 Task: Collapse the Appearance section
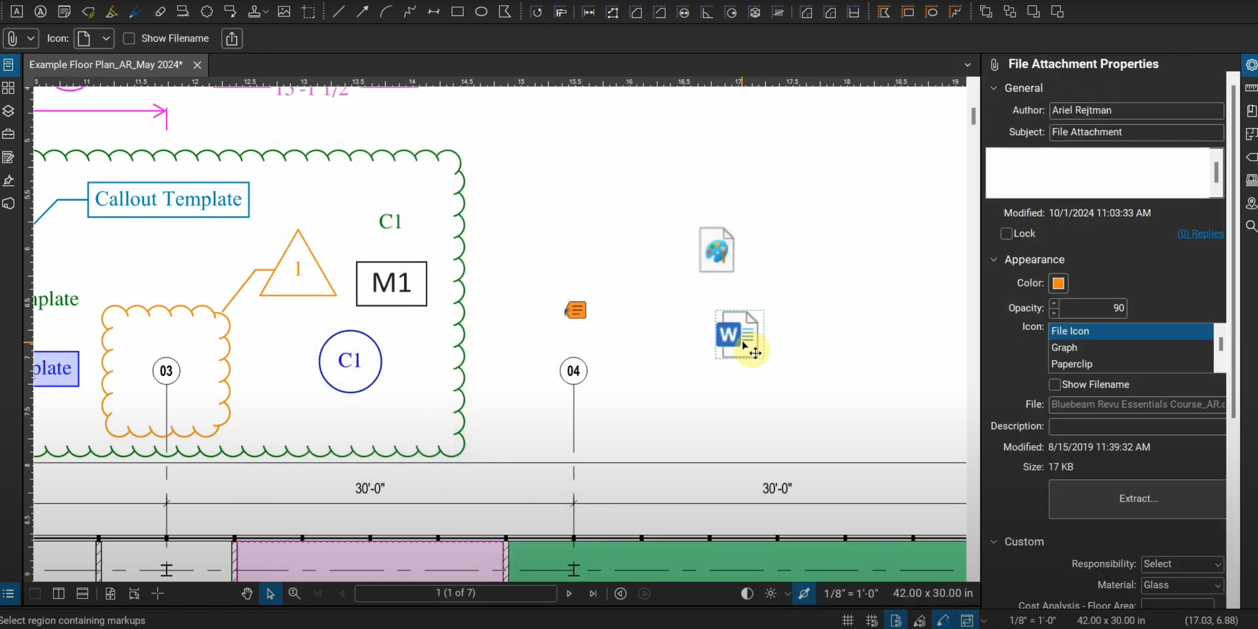pyautogui.click(x=994, y=259)
